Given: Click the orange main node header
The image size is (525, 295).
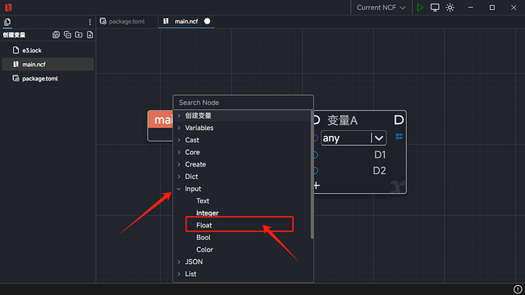Looking at the screenshot, I should (161, 119).
